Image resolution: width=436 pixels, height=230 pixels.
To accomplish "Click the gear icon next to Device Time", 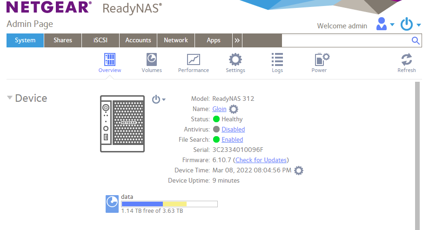I will click(x=299, y=171).
